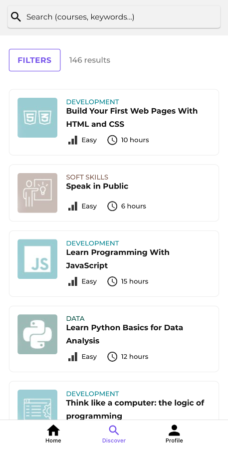Click the difficulty bars icon on Python course
Screen dimensions: 228x449
point(73,357)
